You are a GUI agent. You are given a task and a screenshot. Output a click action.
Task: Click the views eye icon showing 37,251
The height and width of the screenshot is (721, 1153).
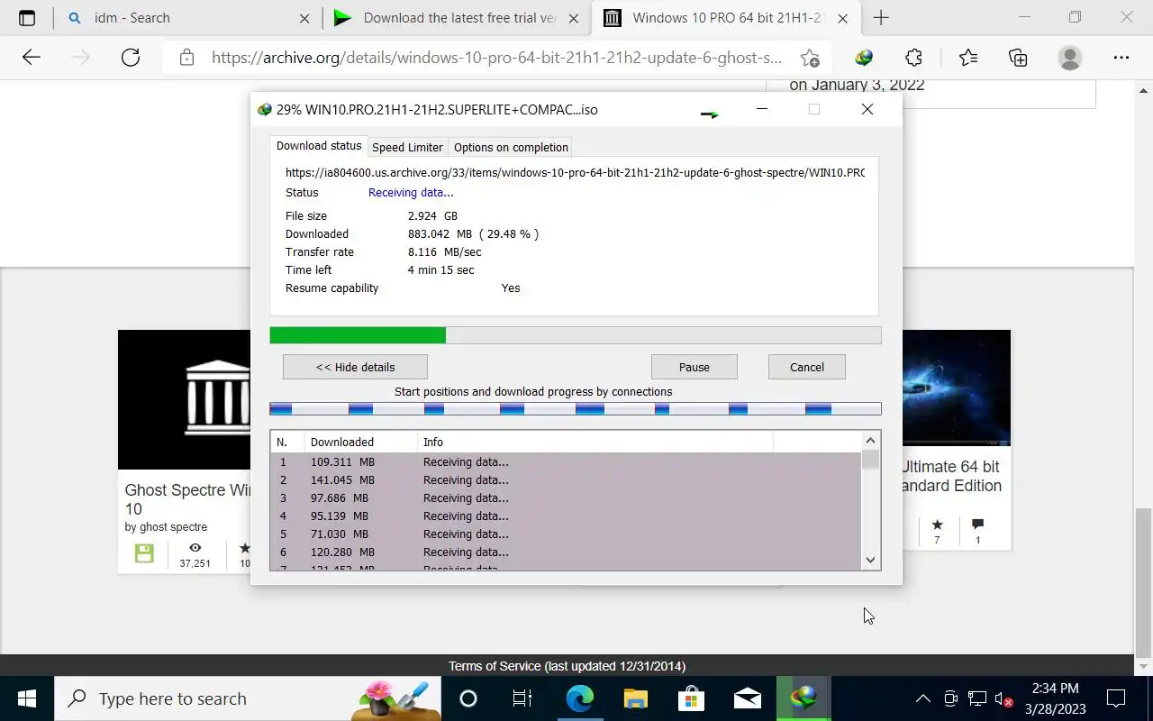195,547
